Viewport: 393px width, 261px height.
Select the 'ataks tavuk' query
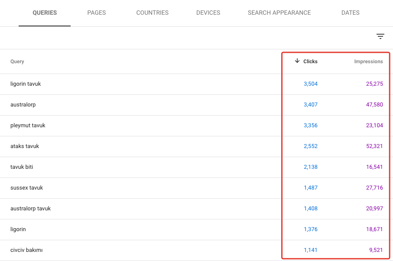click(x=25, y=146)
